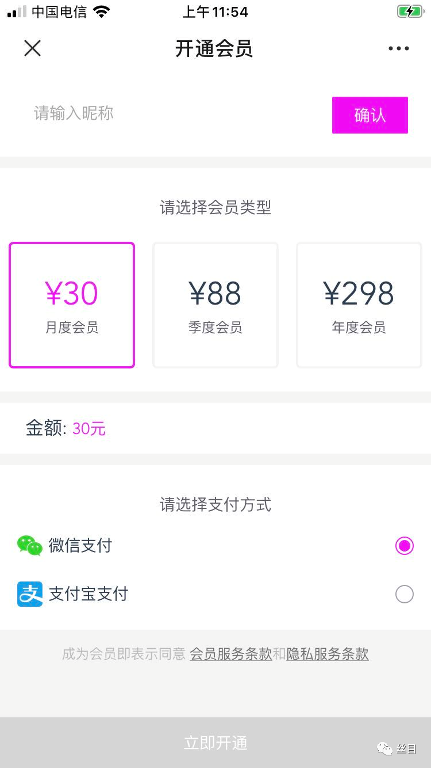
Task: Open the 会员服务条款 link
Action: point(231,654)
